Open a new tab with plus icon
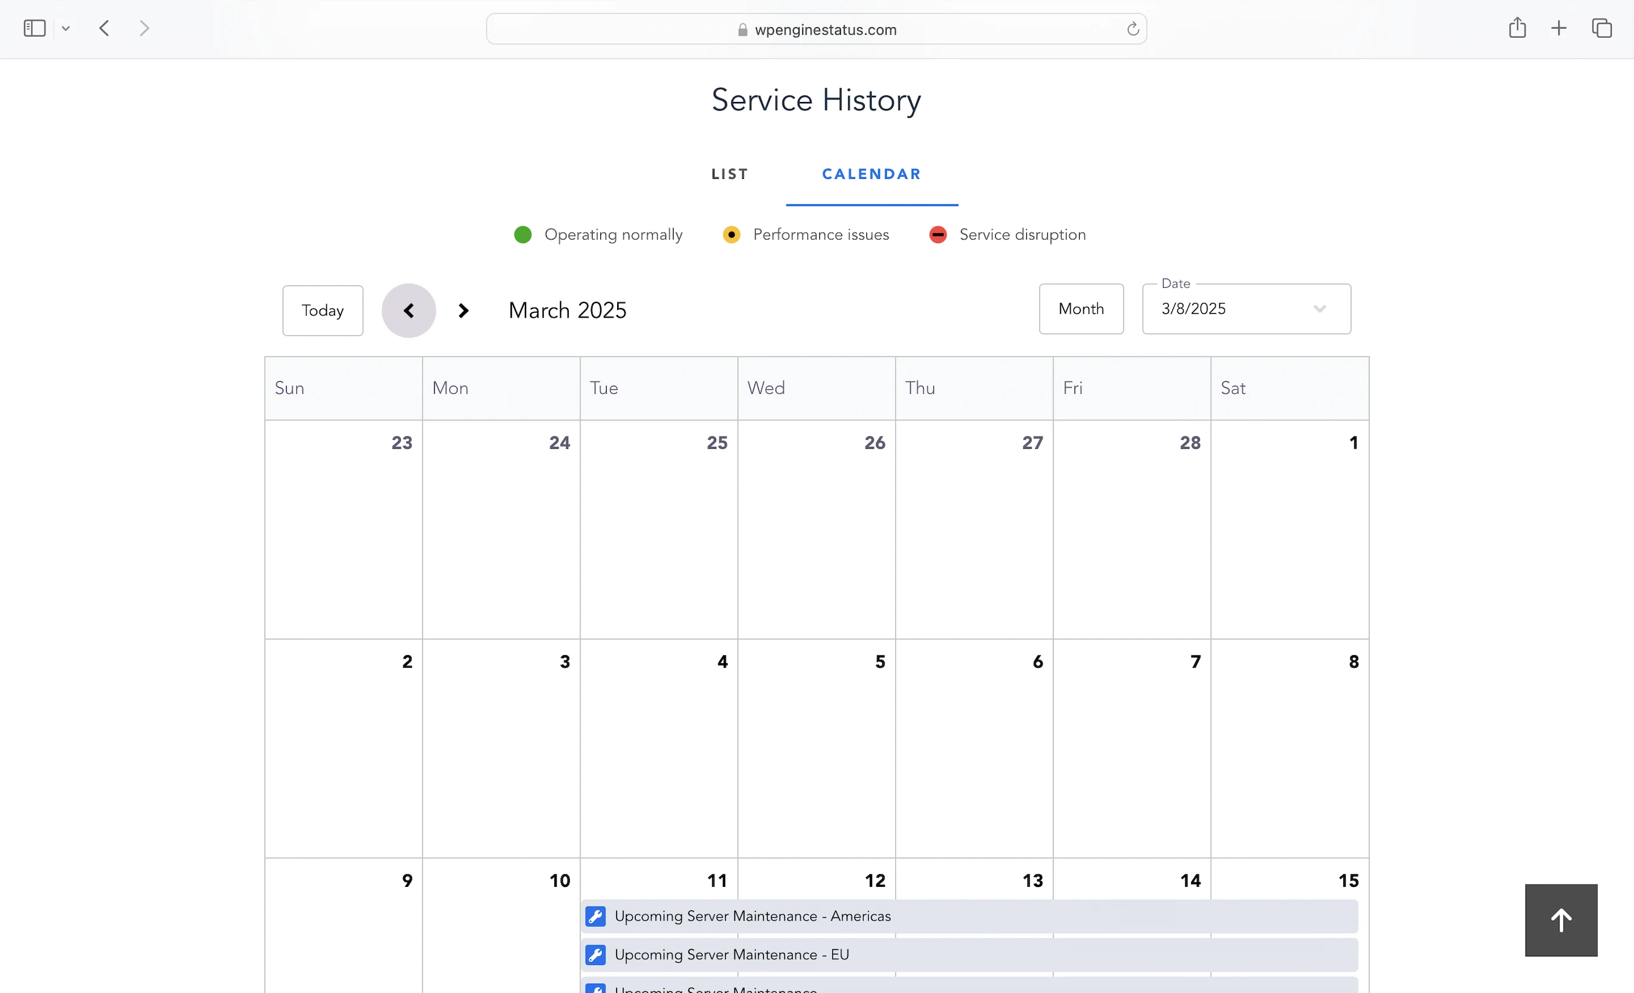This screenshot has width=1634, height=993. [x=1558, y=29]
